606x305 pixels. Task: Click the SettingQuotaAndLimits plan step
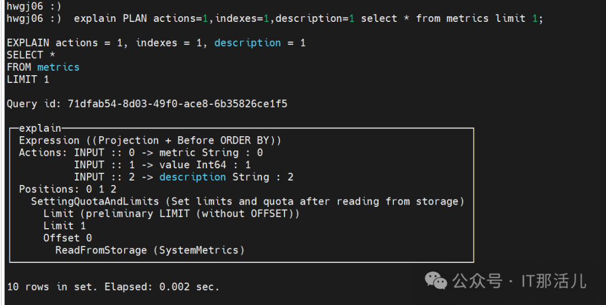click(x=247, y=201)
